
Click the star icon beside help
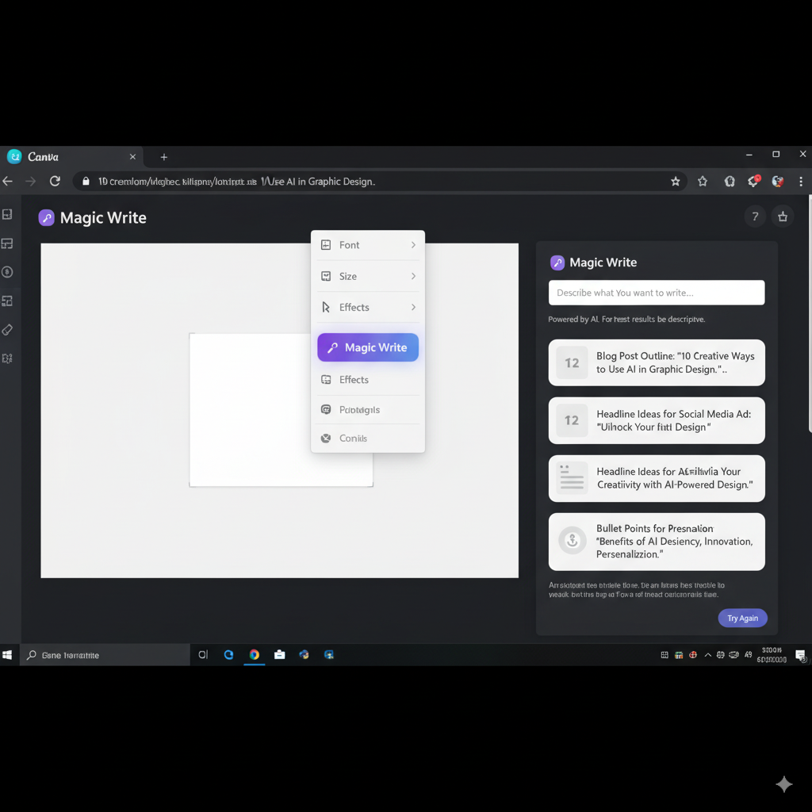[783, 216]
